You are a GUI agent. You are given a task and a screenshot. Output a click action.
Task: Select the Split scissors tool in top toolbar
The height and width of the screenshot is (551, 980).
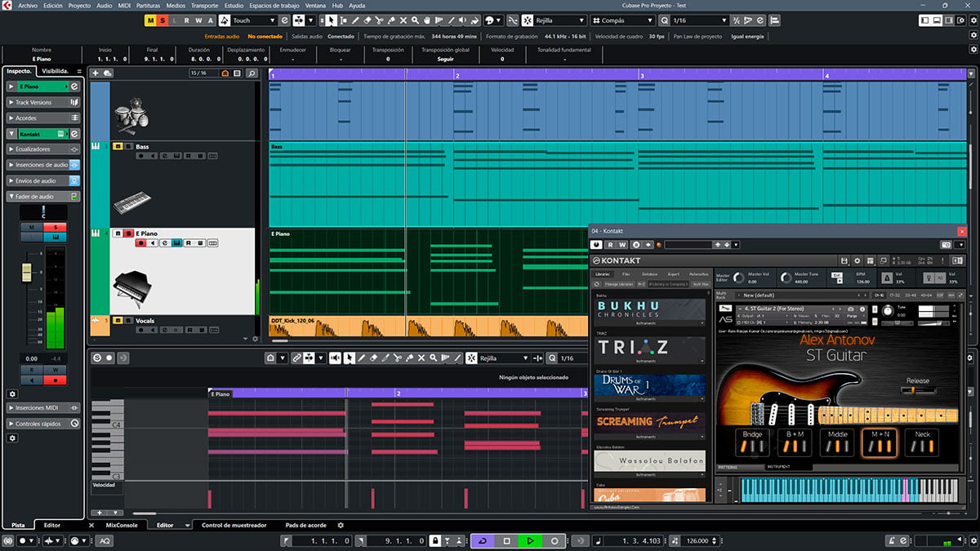click(x=379, y=20)
